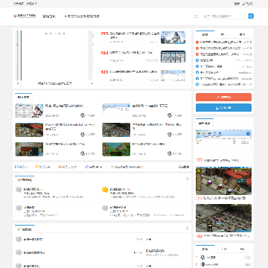Open second forum row icon in second section
Image resolution: width=268 pixels, height=268 pixels.
[19, 252]
